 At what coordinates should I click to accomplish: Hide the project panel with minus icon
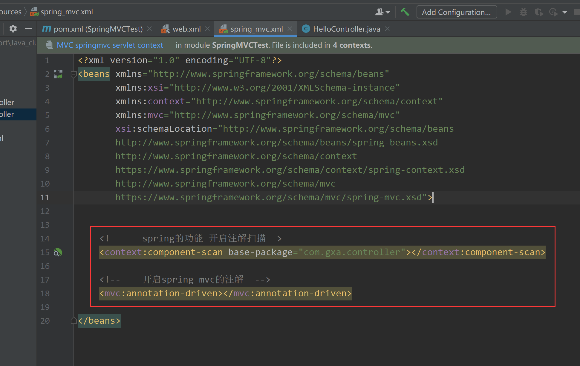pos(28,29)
